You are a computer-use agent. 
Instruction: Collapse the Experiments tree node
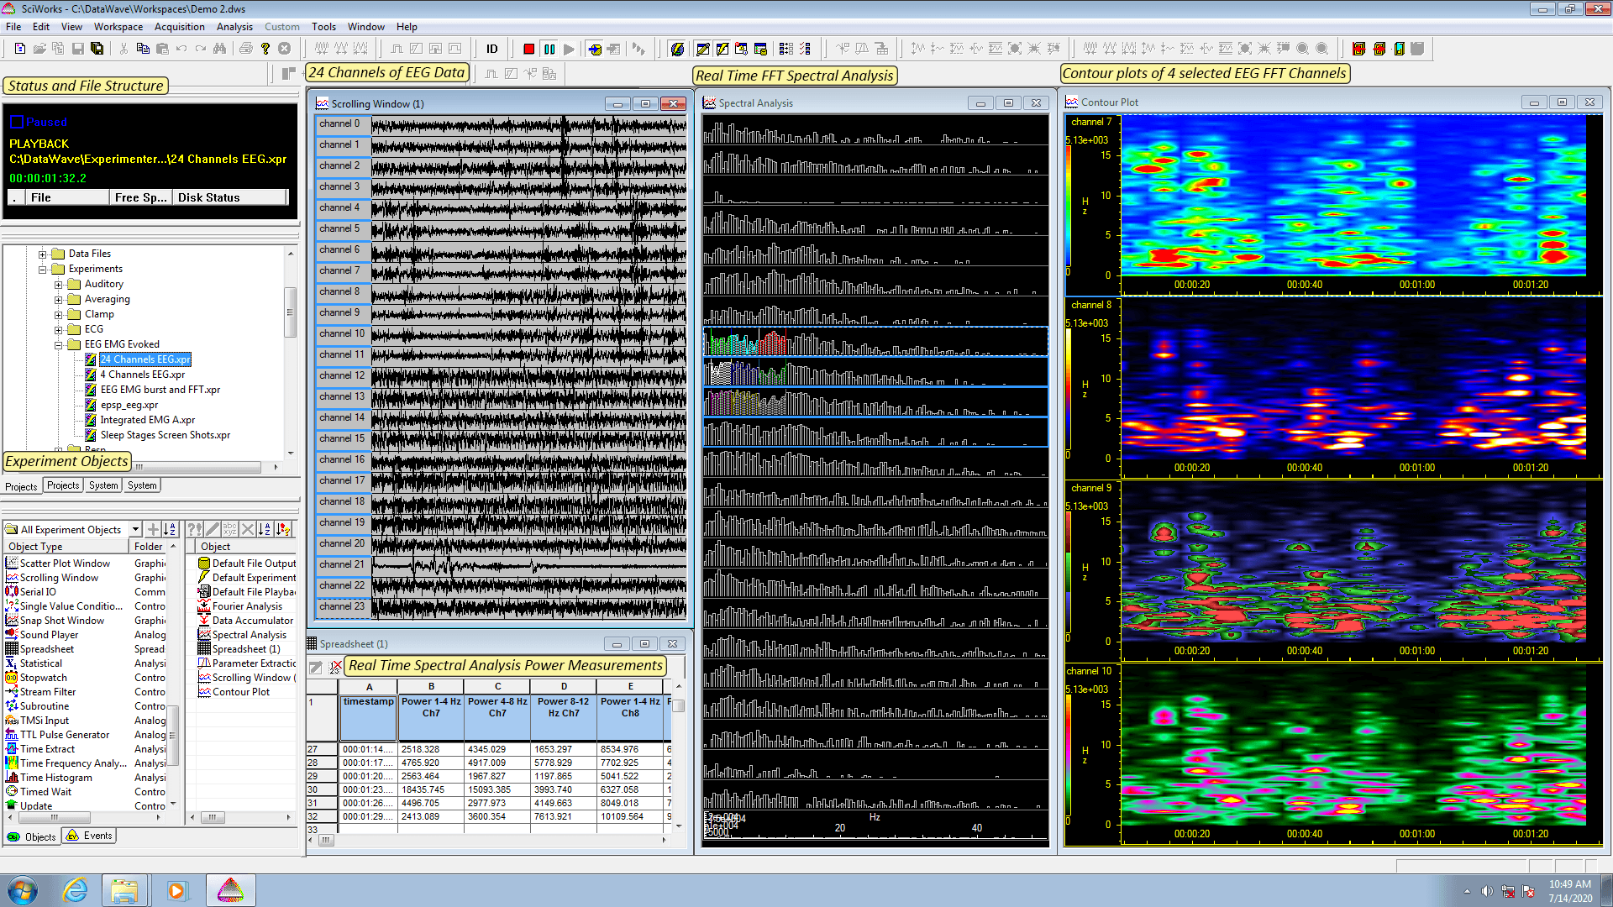42,270
